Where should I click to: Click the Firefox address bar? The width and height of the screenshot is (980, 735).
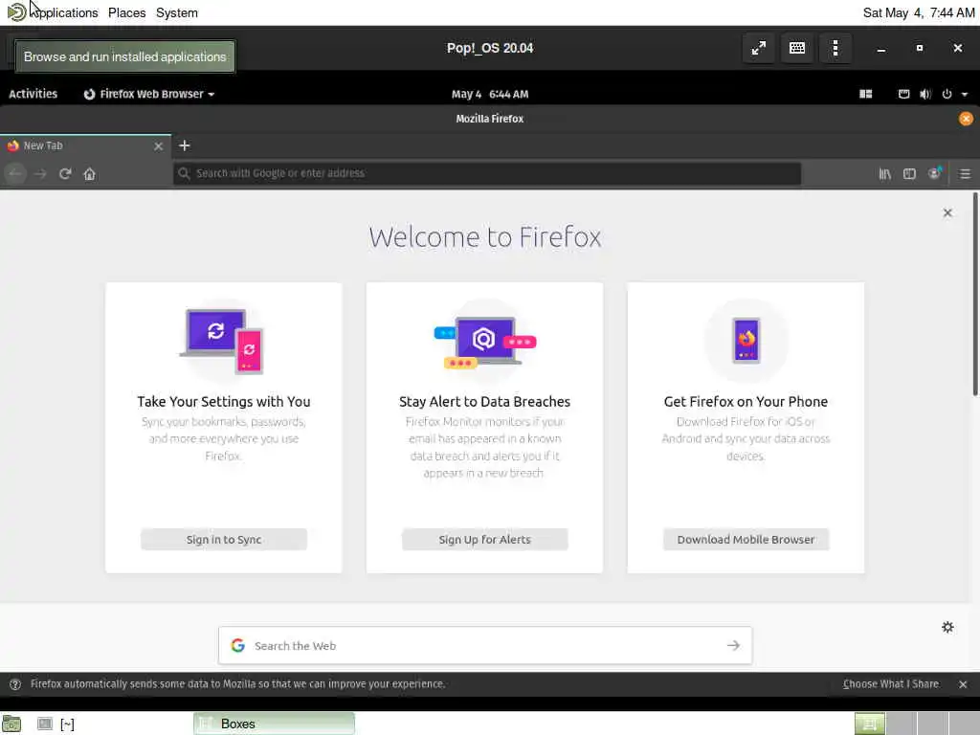[487, 173]
